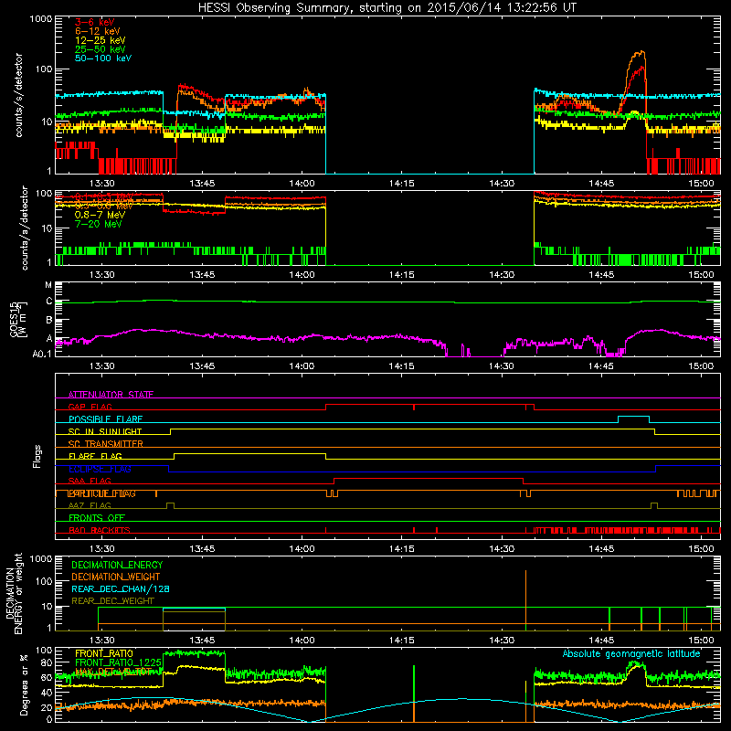Click the yellow 0.8-7 MeV legend label
This screenshot has height=731, width=731.
click(x=100, y=215)
